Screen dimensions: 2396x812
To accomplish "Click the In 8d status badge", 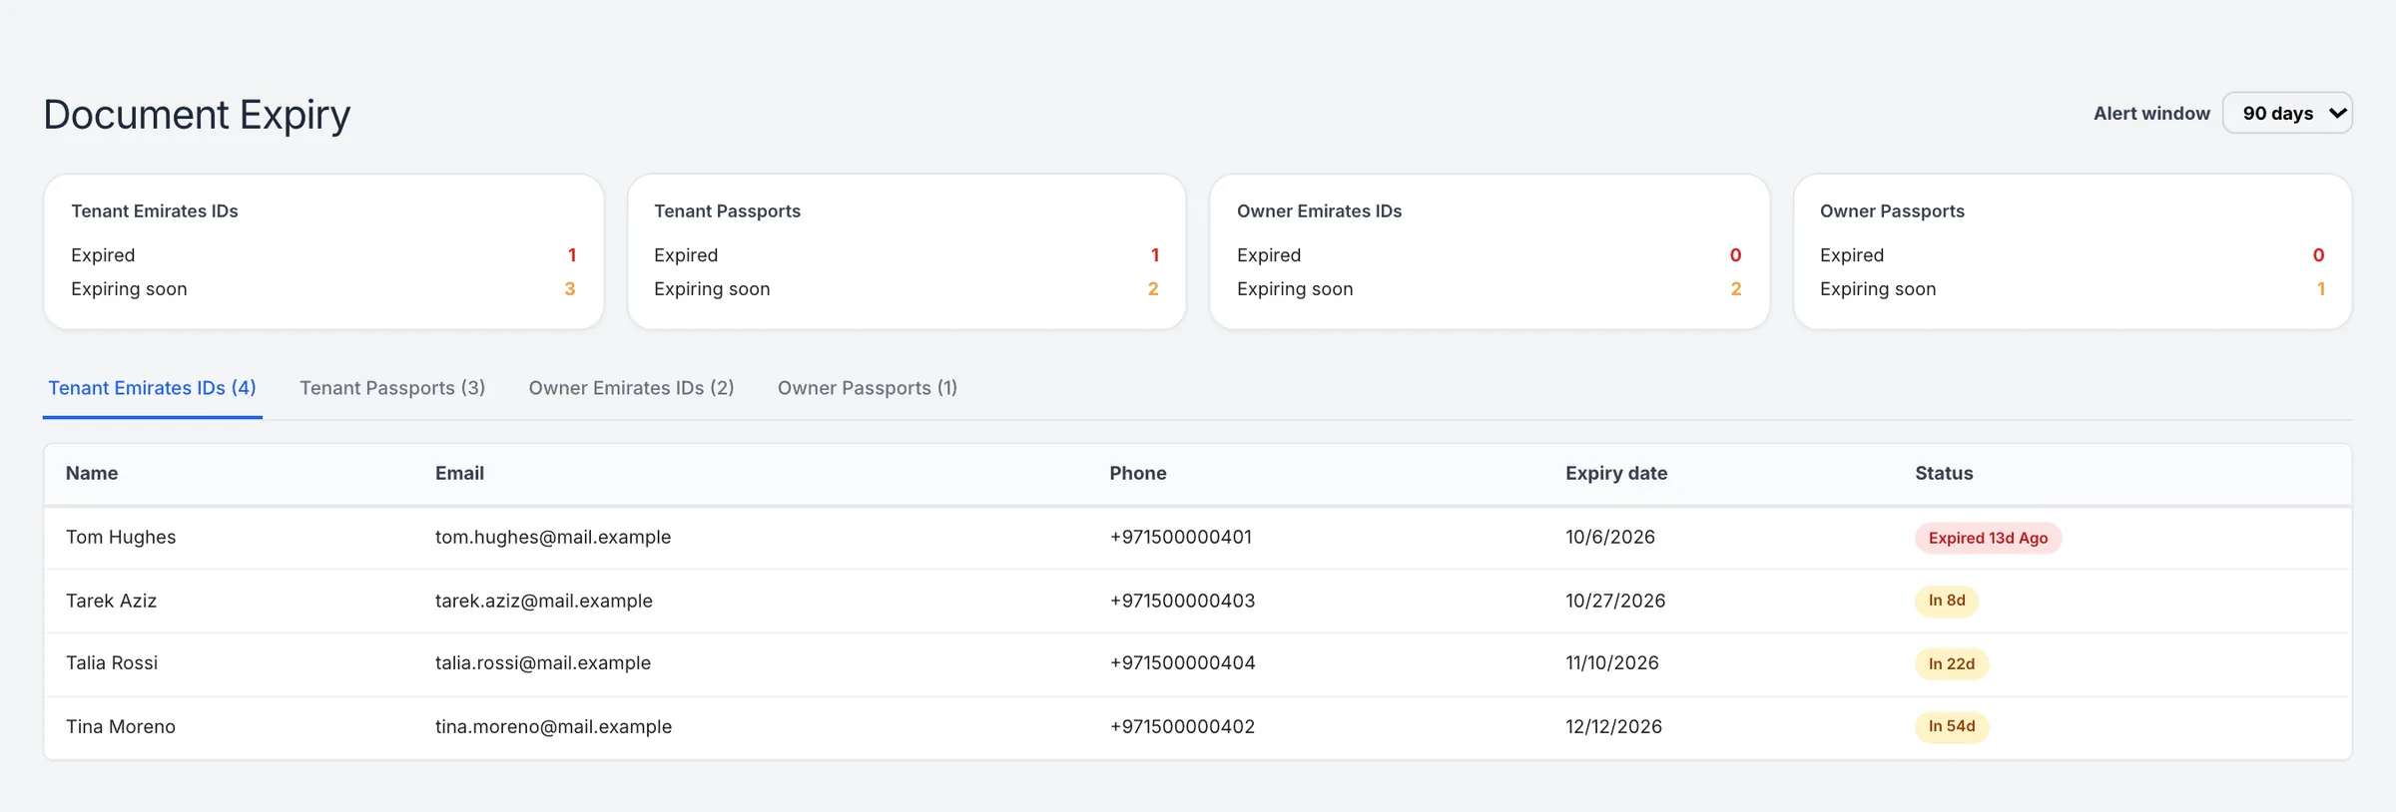I will (x=1947, y=601).
